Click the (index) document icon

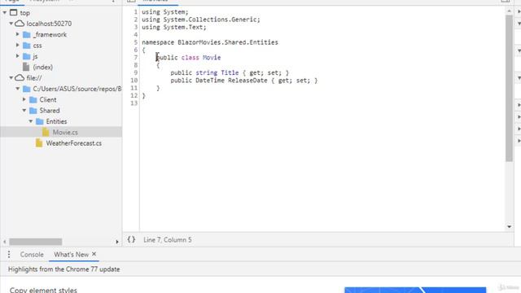(x=26, y=67)
